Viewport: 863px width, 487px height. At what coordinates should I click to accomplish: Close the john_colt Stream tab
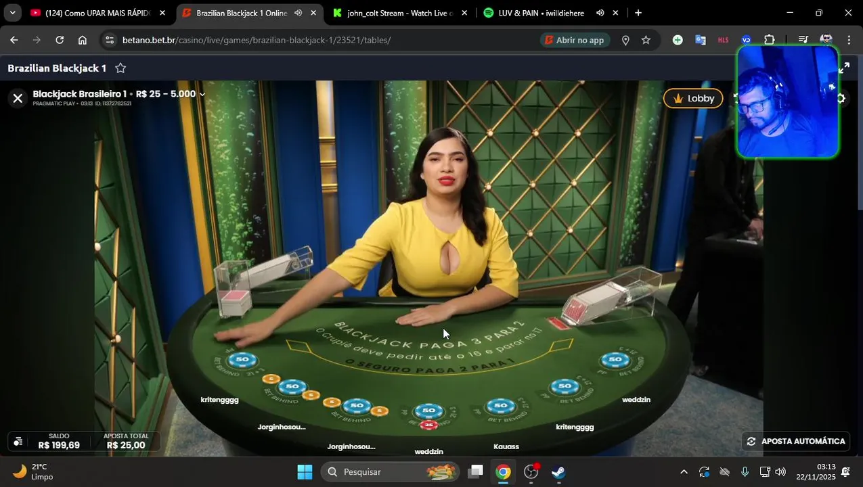pos(464,13)
